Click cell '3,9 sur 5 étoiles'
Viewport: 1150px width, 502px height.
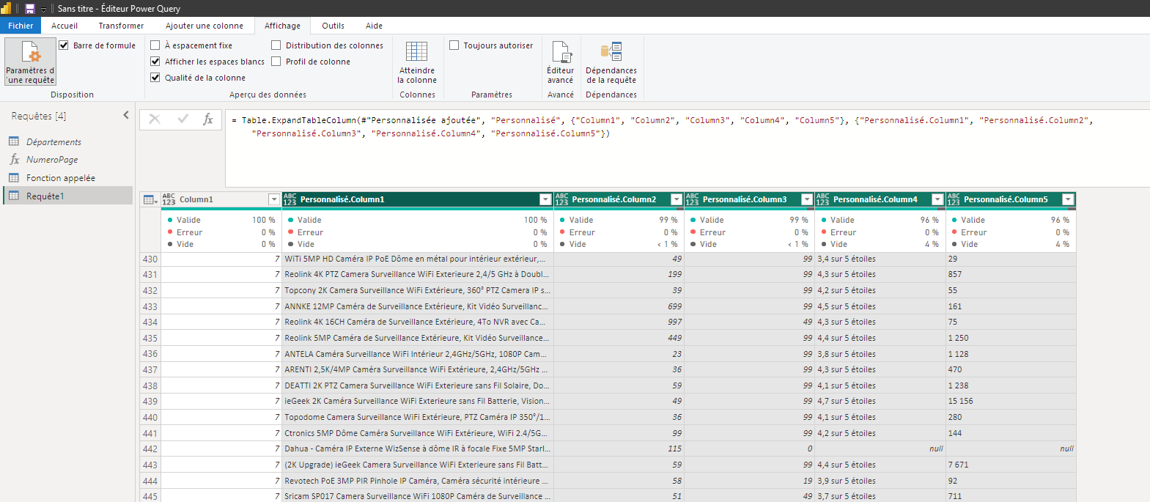880,481
